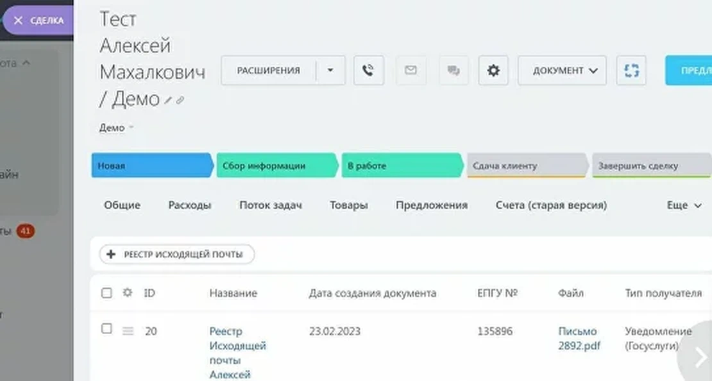Click the chat message icon
Image resolution: width=712 pixels, height=381 pixels.
(453, 71)
